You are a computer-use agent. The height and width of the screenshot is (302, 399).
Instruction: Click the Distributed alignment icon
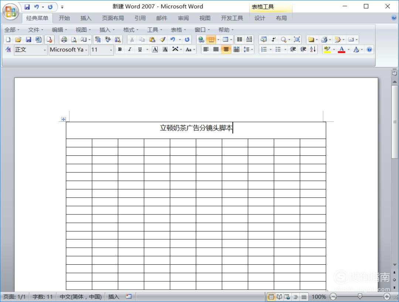(x=236, y=49)
